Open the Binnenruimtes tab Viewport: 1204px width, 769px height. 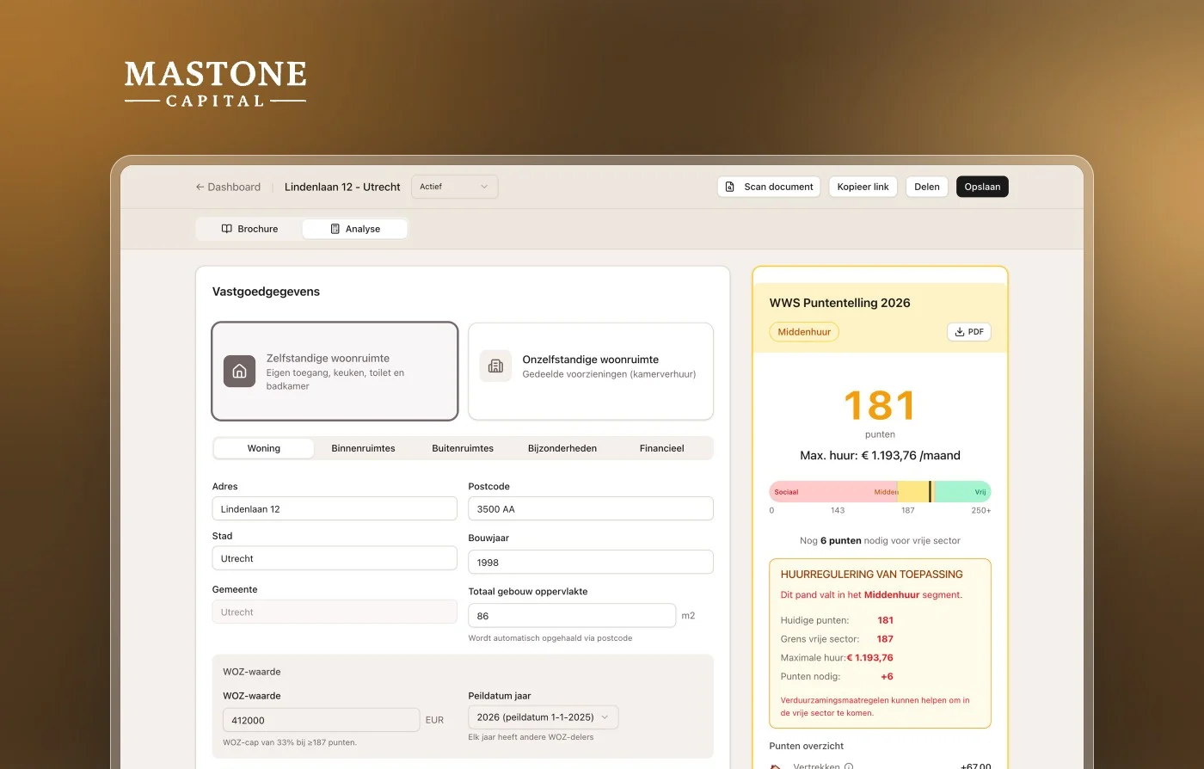[x=364, y=448]
